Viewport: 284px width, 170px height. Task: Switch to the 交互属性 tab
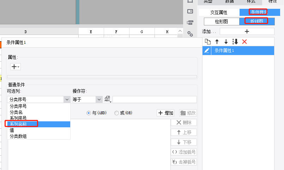tap(219, 12)
